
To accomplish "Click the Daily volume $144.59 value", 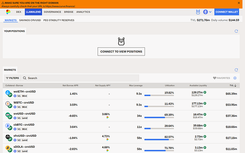I will tap(234, 20).
